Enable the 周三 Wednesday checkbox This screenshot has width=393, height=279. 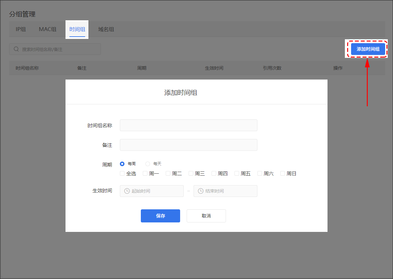tap(191, 173)
